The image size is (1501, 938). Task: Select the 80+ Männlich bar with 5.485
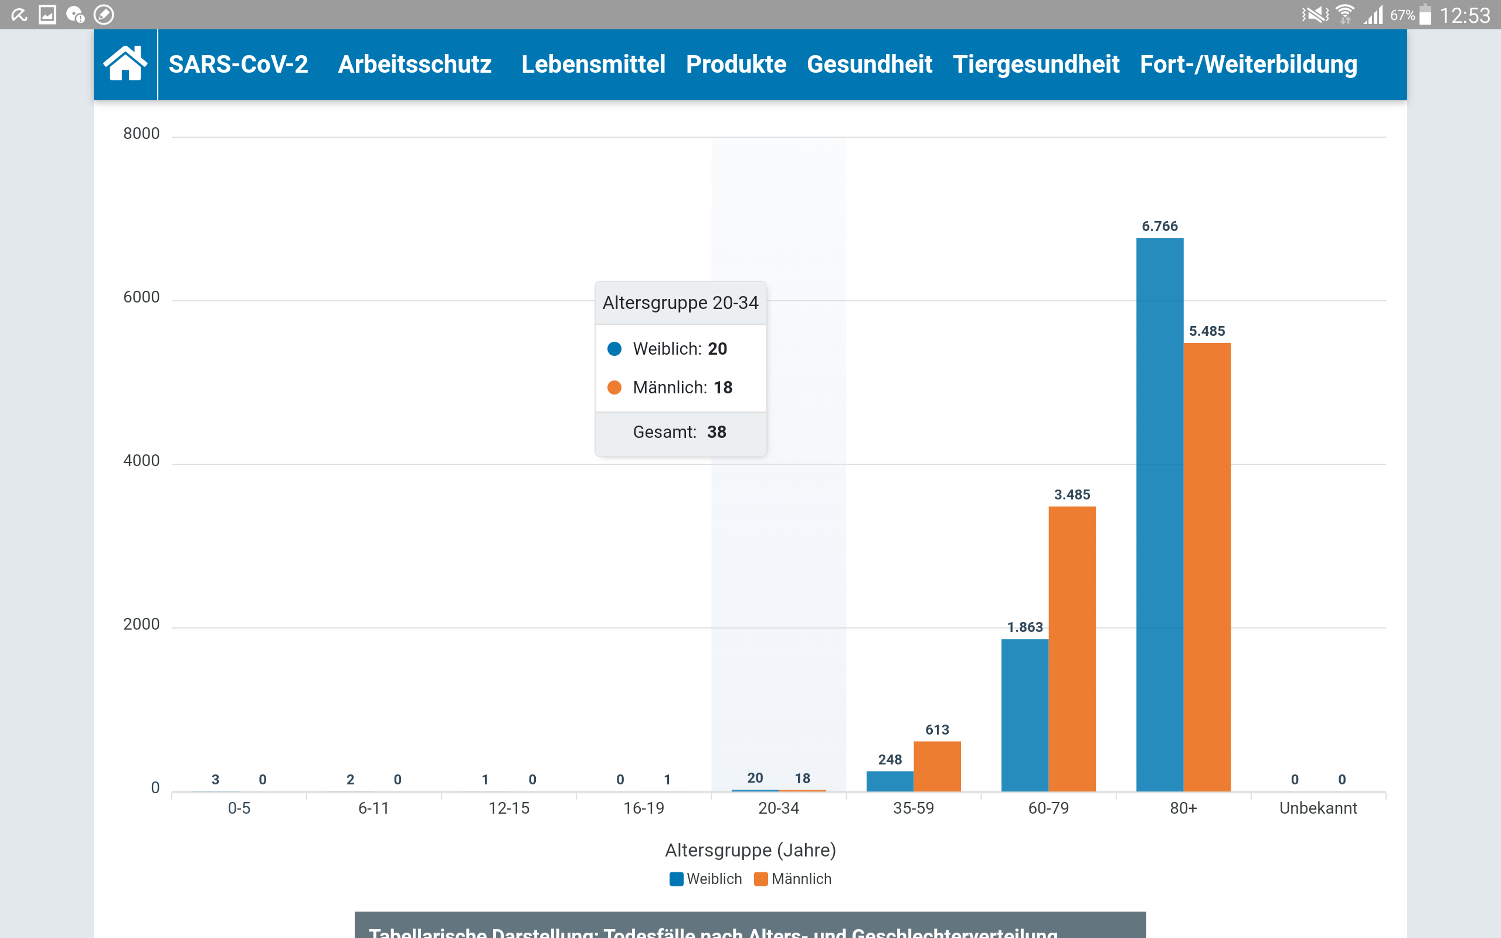(x=1207, y=567)
